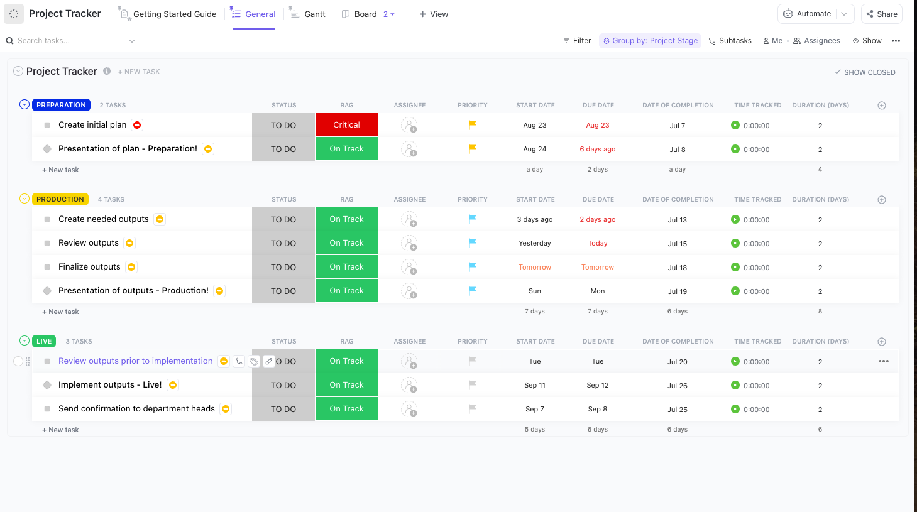The width and height of the screenshot is (917, 512).
Task: Click the red Critical RAG cell
Action: 346,124
